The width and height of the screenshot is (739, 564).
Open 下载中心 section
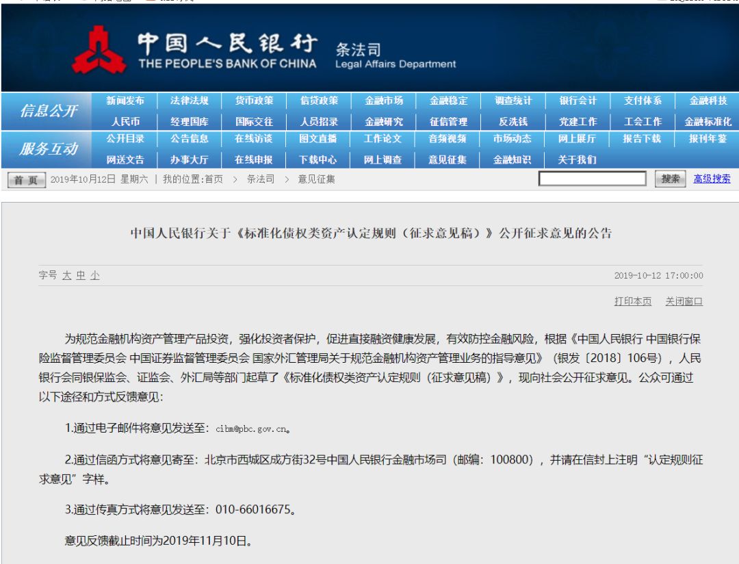click(318, 160)
